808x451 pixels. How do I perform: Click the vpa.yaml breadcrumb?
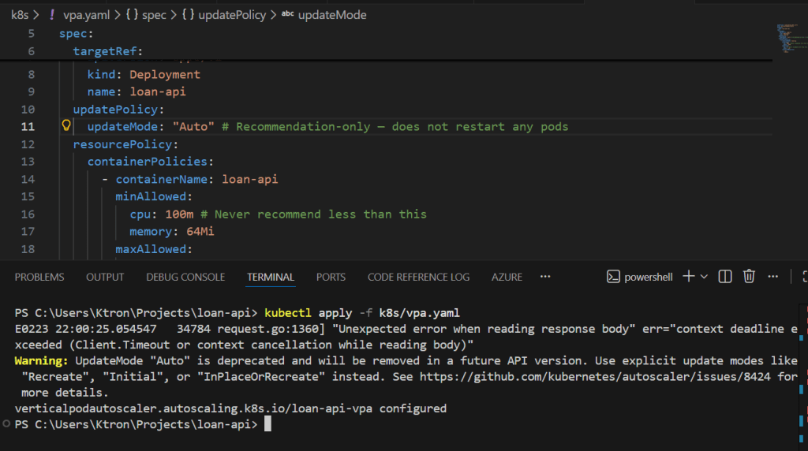pyautogui.click(x=85, y=14)
